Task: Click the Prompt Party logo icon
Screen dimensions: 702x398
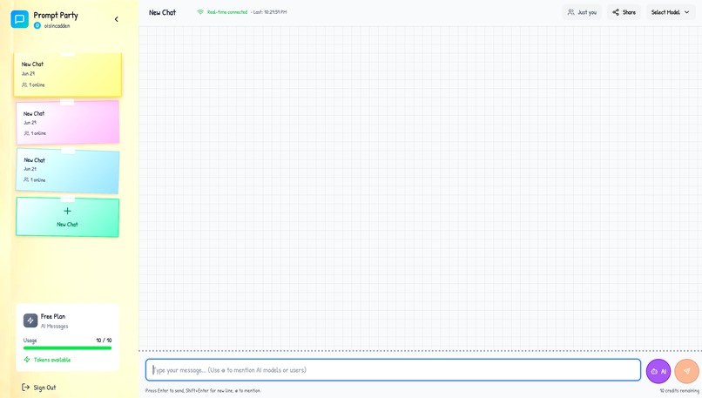Action: point(20,19)
